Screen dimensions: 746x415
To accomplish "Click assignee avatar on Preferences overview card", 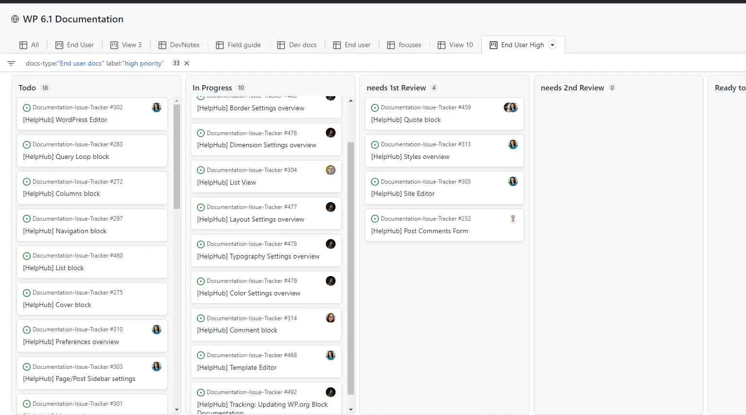I will pyautogui.click(x=157, y=329).
